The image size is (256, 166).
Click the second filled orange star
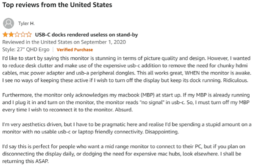tap(11, 35)
